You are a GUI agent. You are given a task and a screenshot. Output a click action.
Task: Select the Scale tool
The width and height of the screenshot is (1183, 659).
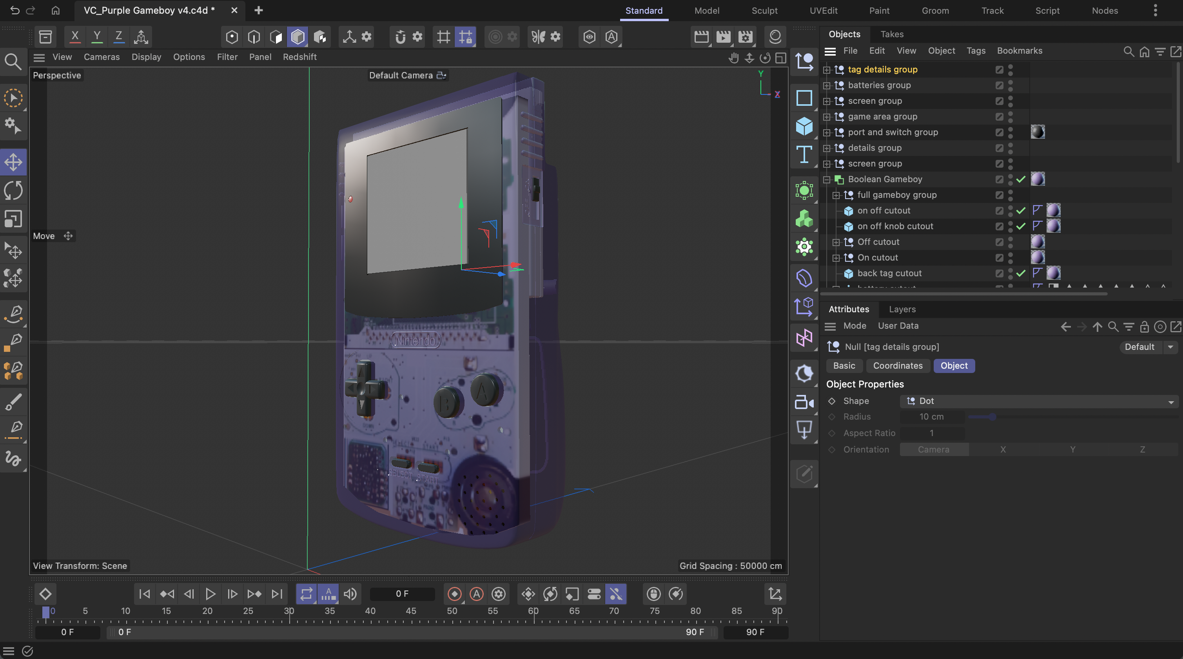point(13,219)
